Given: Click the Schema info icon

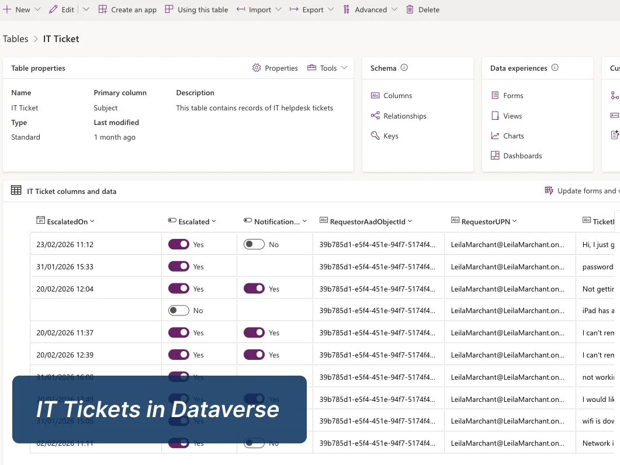Looking at the screenshot, I should coord(404,68).
